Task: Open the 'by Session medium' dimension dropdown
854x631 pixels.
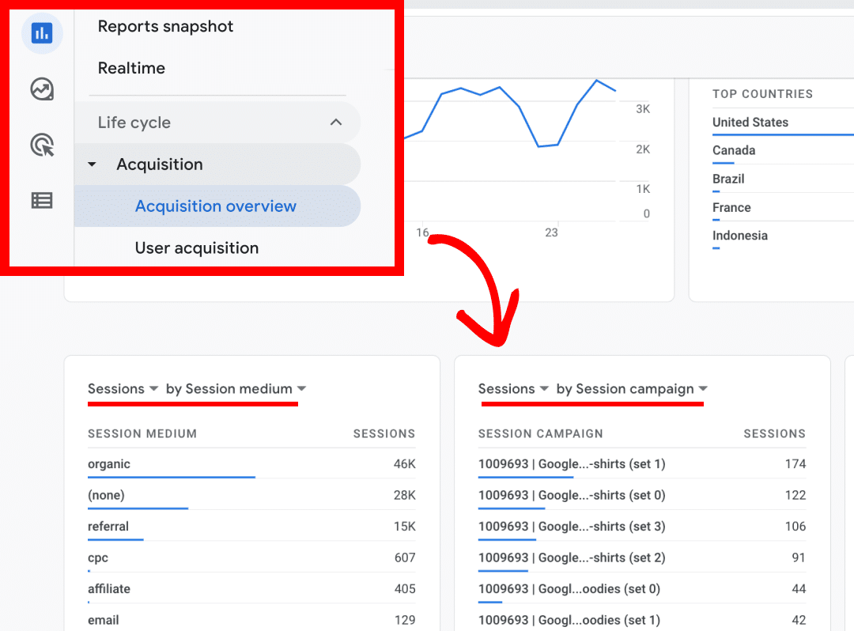Action: (236, 389)
